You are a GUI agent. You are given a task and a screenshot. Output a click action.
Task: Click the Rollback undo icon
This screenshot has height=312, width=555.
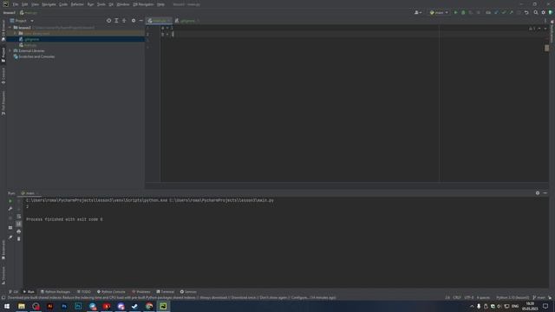(x=526, y=13)
